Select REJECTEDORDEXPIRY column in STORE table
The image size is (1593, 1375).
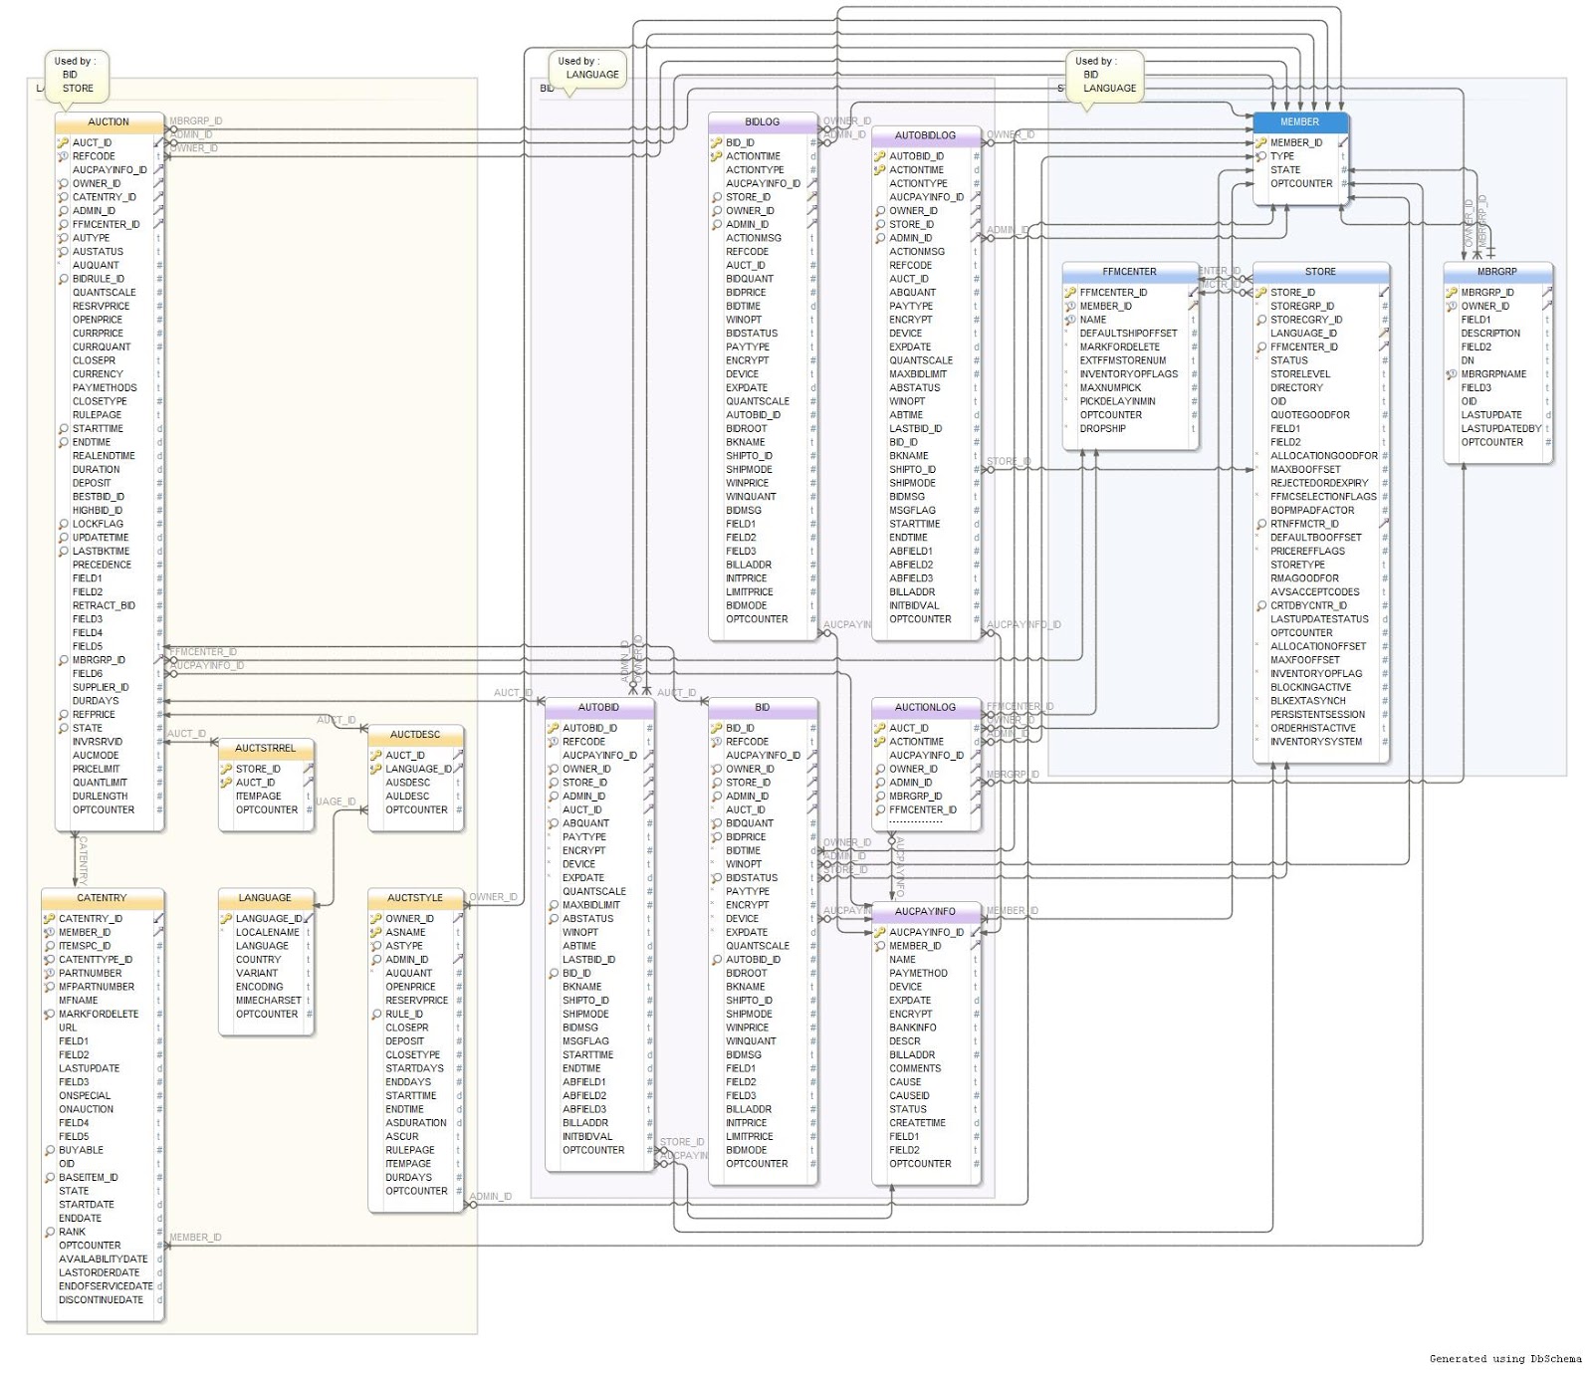coord(1320,483)
